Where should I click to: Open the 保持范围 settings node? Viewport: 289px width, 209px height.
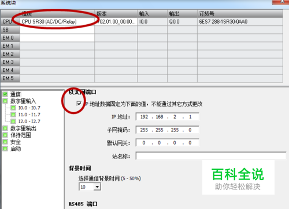21,135
